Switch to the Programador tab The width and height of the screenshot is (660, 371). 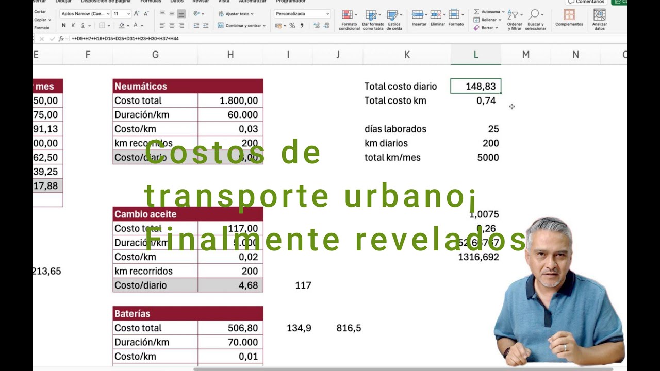(291, 2)
